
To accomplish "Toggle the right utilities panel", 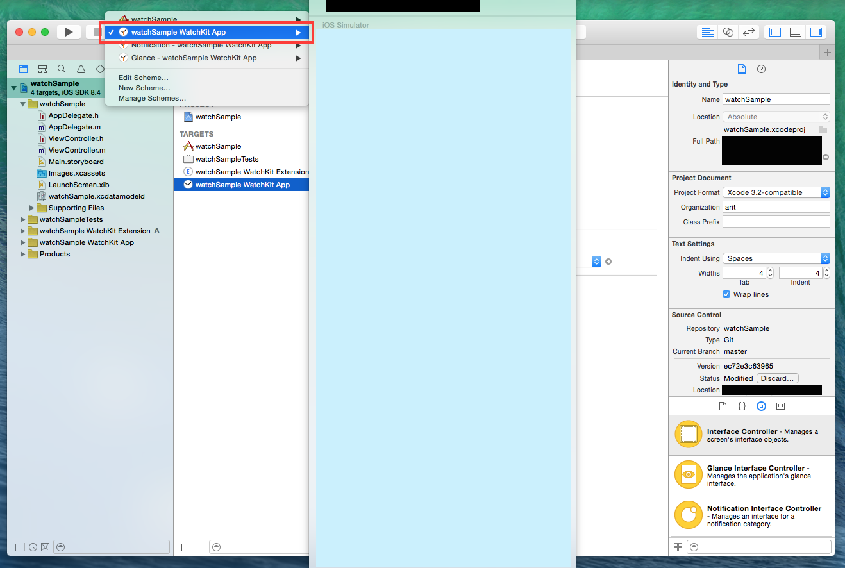I will 816,32.
